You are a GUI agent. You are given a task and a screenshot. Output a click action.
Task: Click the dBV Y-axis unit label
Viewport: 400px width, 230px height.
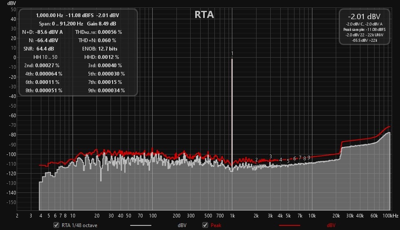[x=12, y=3]
